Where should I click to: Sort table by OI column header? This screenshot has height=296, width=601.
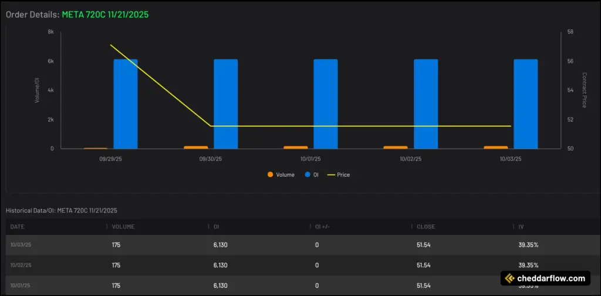point(217,227)
